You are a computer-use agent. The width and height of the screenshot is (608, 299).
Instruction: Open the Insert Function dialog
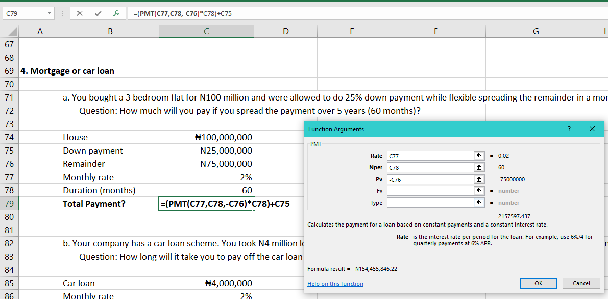[x=116, y=13]
